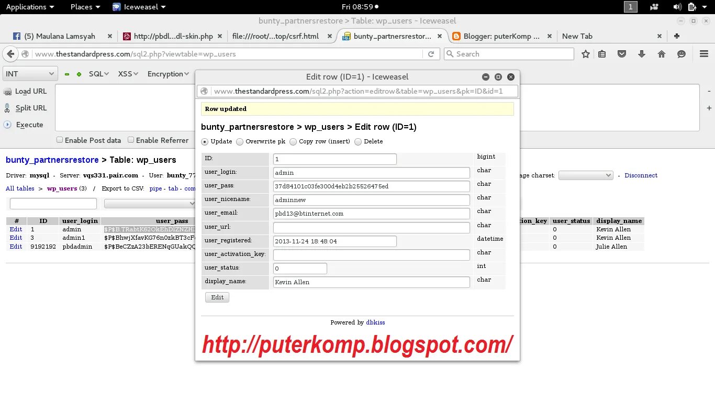
Task: Select the bunty_partnersrestore tab
Action: (392, 36)
